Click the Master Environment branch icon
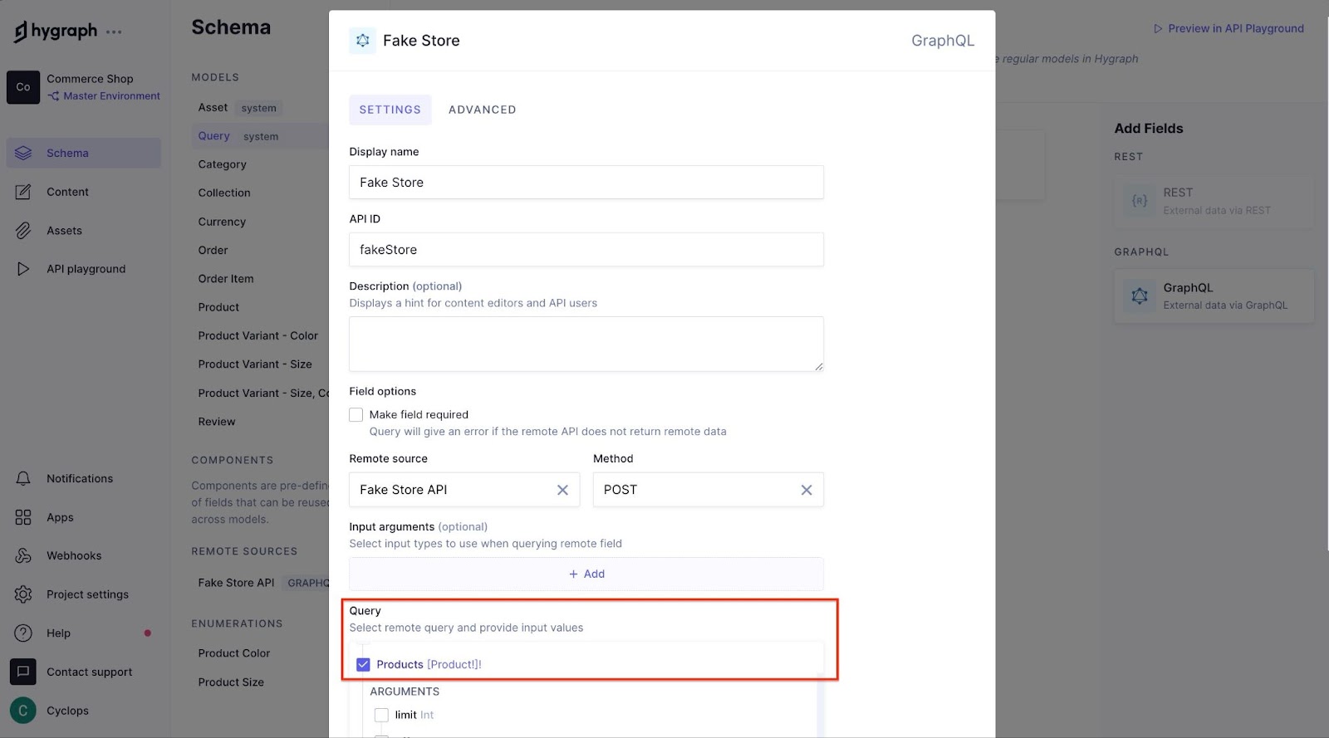Image resolution: width=1329 pixels, height=738 pixels. 53,96
